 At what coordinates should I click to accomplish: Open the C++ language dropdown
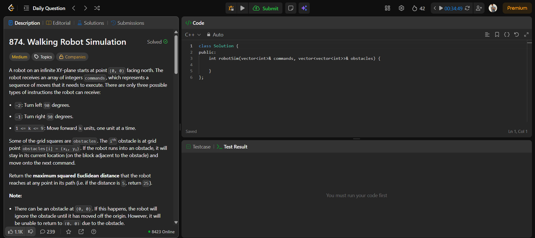point(193,35)
